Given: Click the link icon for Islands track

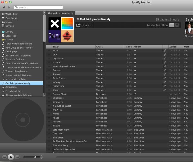Looking at the screenshot, I should (165, 62).
